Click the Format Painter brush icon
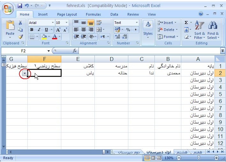The height and width of the screenshot is (162, 226). (x=20, y=37)
